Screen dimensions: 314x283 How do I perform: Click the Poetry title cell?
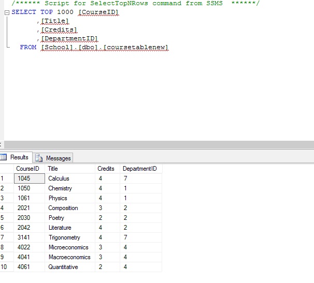[x=70, y=218]
